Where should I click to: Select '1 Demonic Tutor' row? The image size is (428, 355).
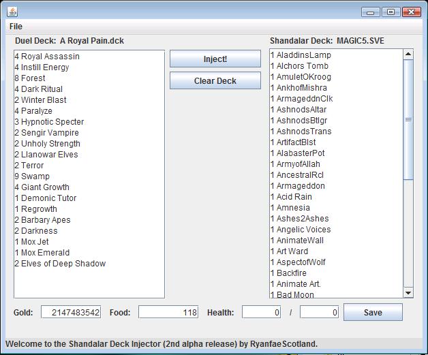[x=89, y=198]
